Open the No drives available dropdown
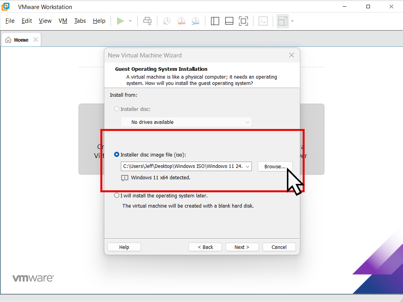 pyautogui.click(x=247, y=122)
